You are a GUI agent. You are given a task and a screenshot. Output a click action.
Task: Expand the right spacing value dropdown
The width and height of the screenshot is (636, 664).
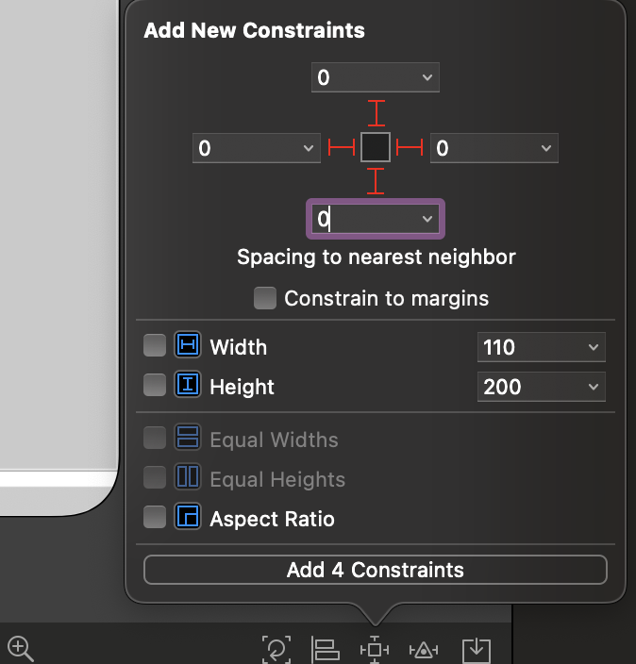click(546, 148)
